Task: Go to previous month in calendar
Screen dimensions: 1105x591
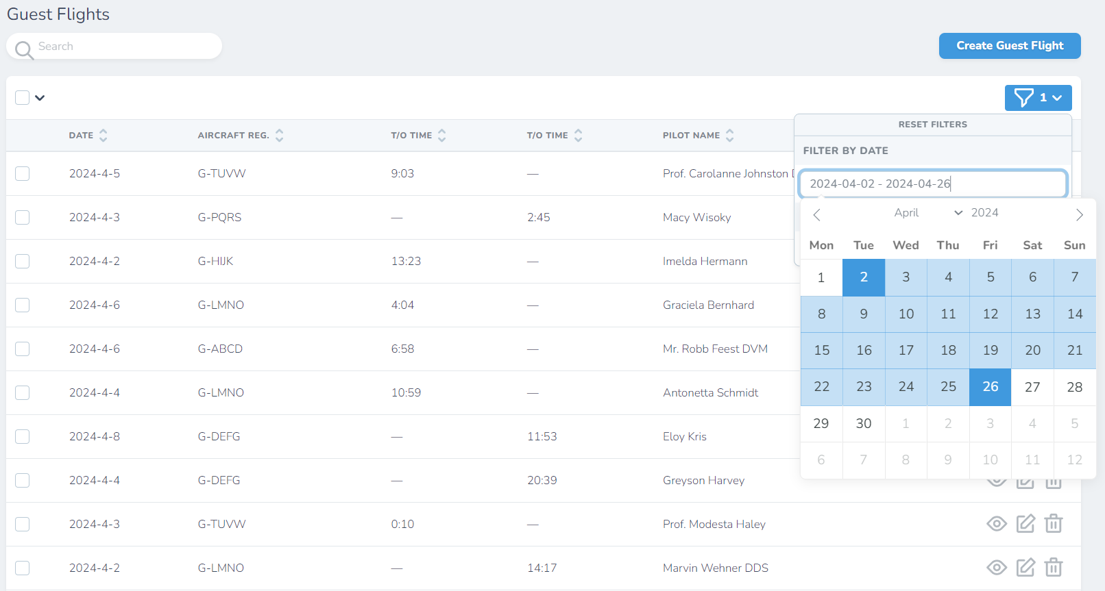Action: (x=816, y=215)
